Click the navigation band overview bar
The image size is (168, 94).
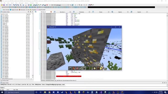pos(78,7)
